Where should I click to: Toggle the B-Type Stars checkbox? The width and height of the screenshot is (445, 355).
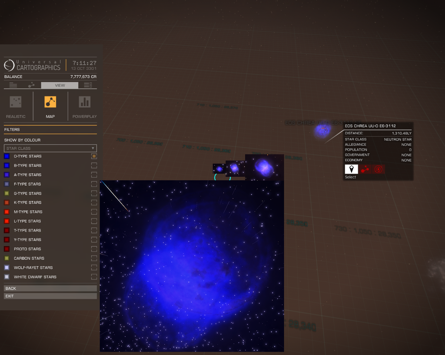(94, 165)
